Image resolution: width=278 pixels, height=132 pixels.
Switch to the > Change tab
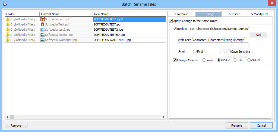tap(208, 14)
